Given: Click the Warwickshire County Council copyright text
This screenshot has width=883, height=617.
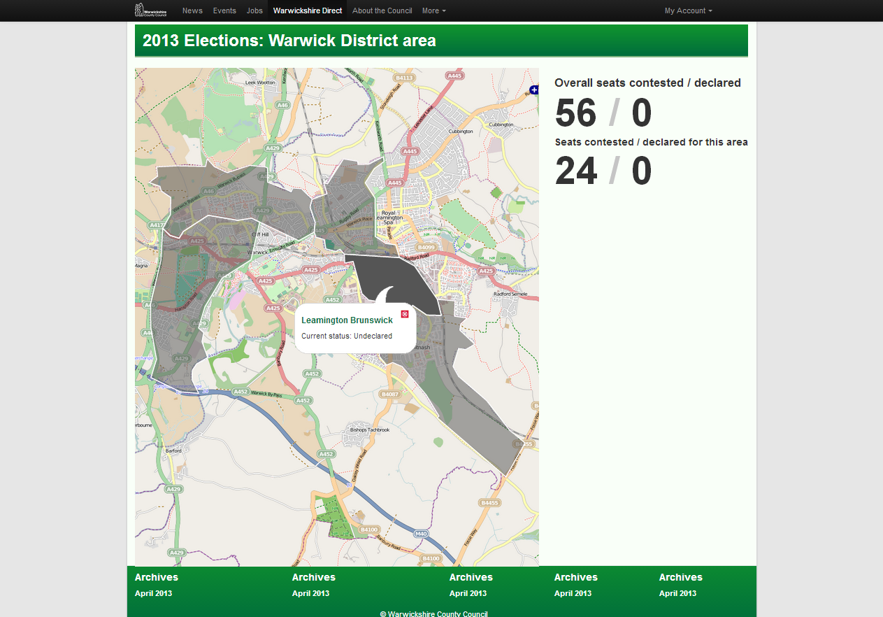Looking at the screenshot, I should coord(433,614).
